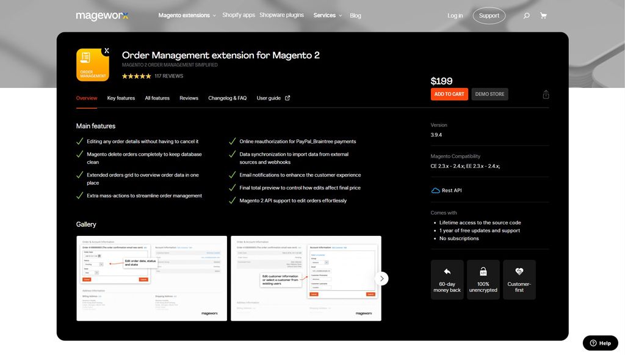
Task: Click the next arrow in the gallery
Action: pyautogui.click(x=382, y=278)
